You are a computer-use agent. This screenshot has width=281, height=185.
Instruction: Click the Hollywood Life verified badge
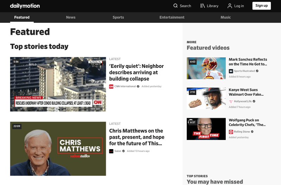pyautogui.click(x=254, y=101)
